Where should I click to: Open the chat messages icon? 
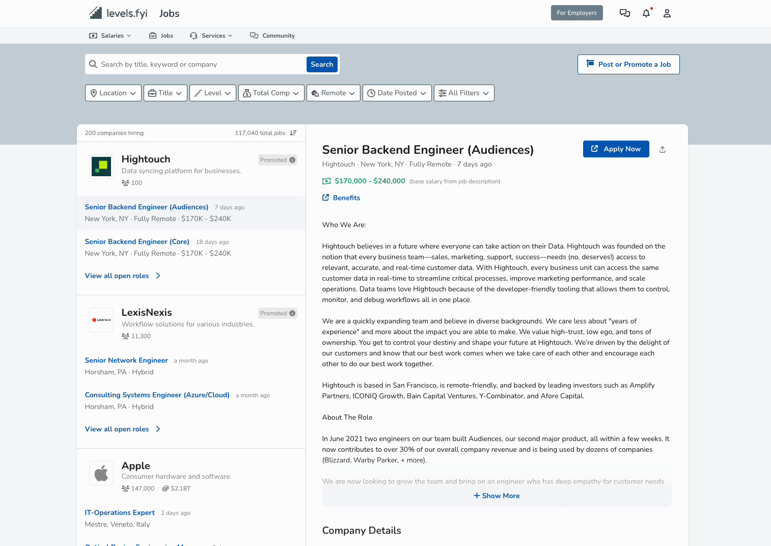625,13
